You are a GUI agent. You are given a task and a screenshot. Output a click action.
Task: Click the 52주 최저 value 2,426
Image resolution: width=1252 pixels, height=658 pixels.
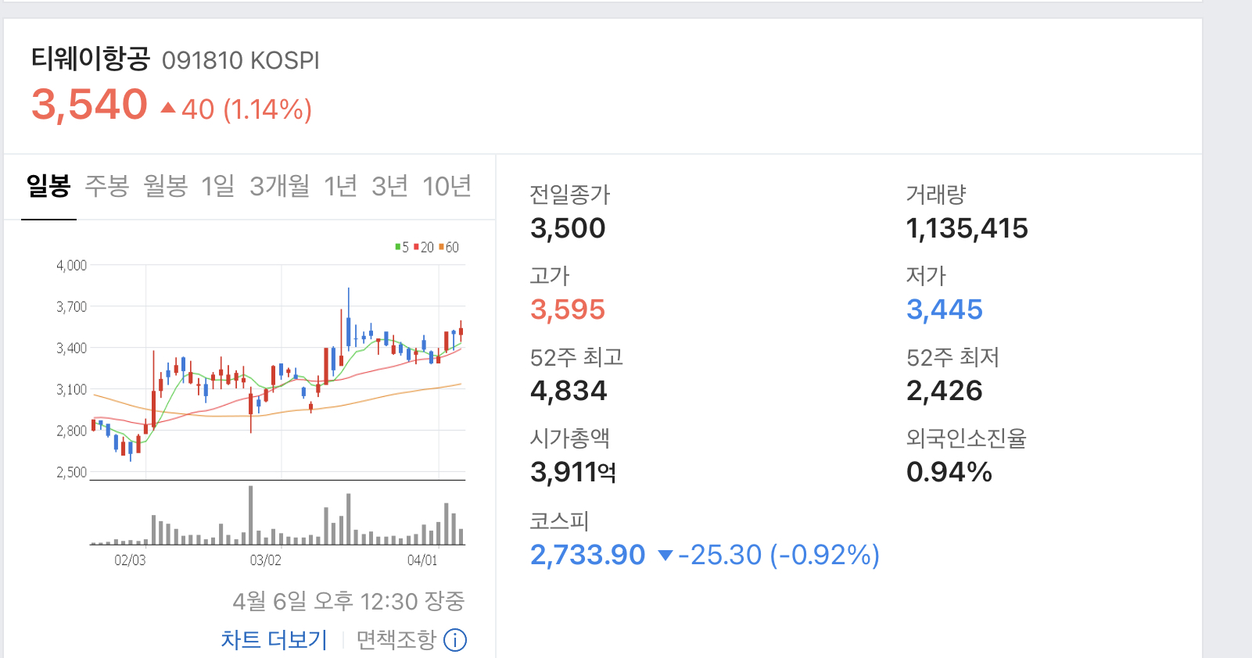coord(945,391)
